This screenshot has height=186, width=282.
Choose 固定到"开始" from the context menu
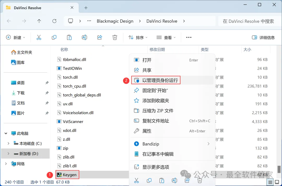click(x=172, y=90)
